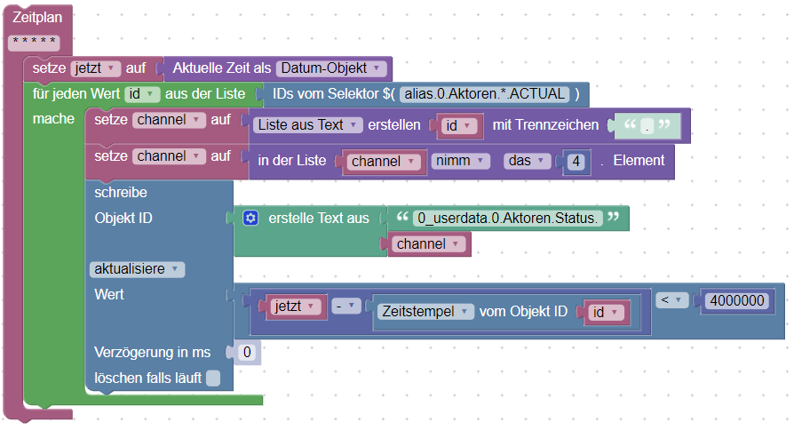Viewport: 794px width, 430px height.
Task: Open the second 'setze channel' variable dropdown
Action: pyautogui.click(x=169, y=156)
